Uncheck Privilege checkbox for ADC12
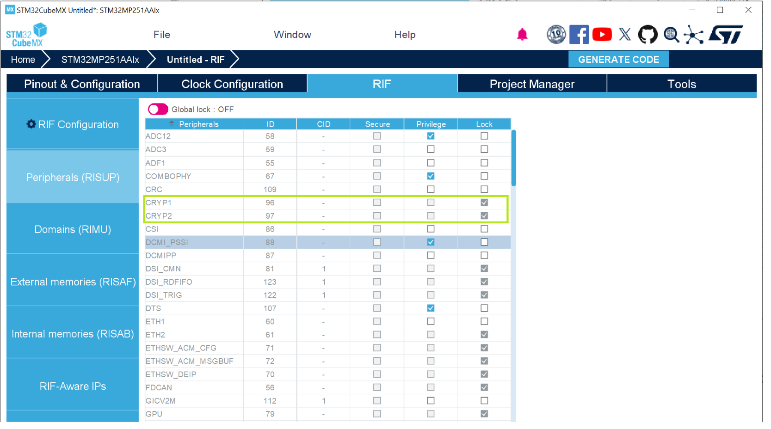This screenshot has width=771, height=429. coord(431,136)
